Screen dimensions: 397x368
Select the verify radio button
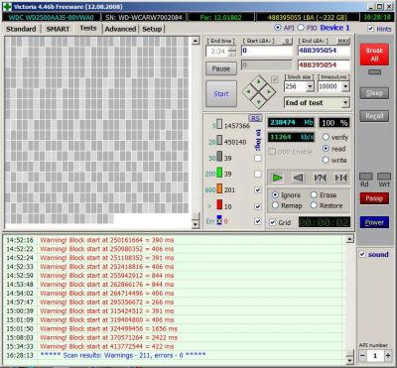click(326, 137)
